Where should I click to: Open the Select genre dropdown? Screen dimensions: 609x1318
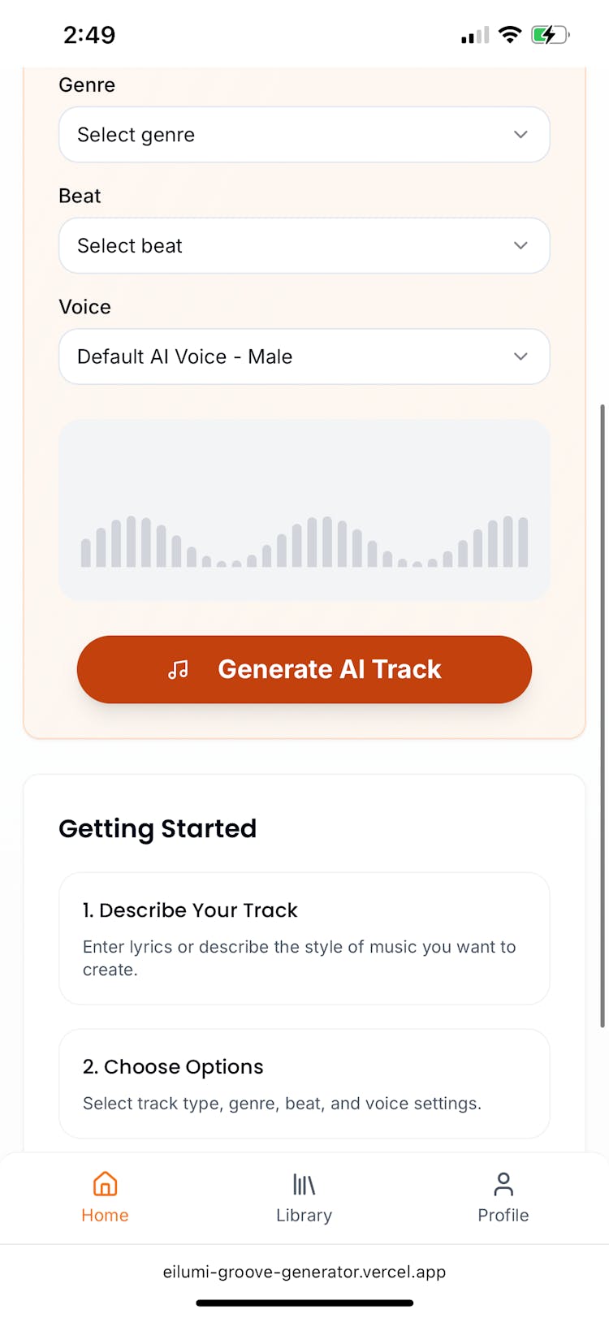click(x=304, y=135)
